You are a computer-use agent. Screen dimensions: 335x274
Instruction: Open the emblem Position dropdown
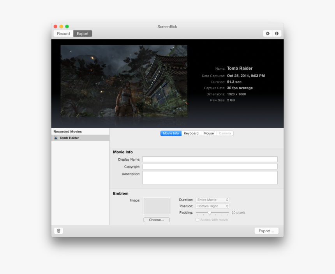(212, 206)
